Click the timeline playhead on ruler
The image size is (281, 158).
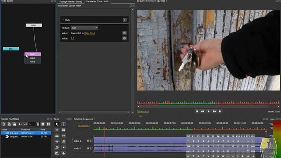pyautogui.click(x=104, y=128)
